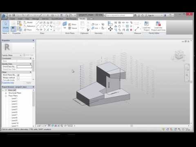The height and width of the screenshot is (147, 196).
Task: Close the Project Browser panel
Action: pyautogui.click(x=33, y=87)
